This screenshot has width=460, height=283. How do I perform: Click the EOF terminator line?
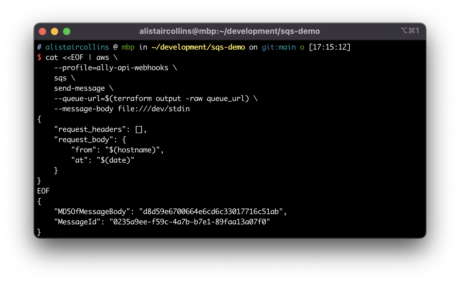(x=43, y=191)
